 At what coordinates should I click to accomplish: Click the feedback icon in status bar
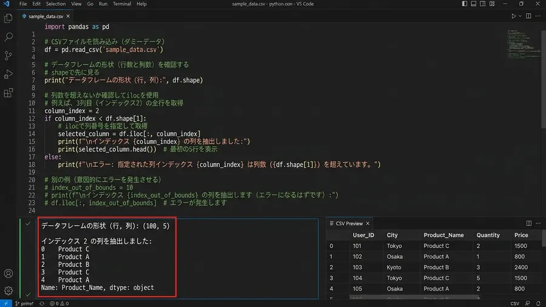[x=528, y=303]
